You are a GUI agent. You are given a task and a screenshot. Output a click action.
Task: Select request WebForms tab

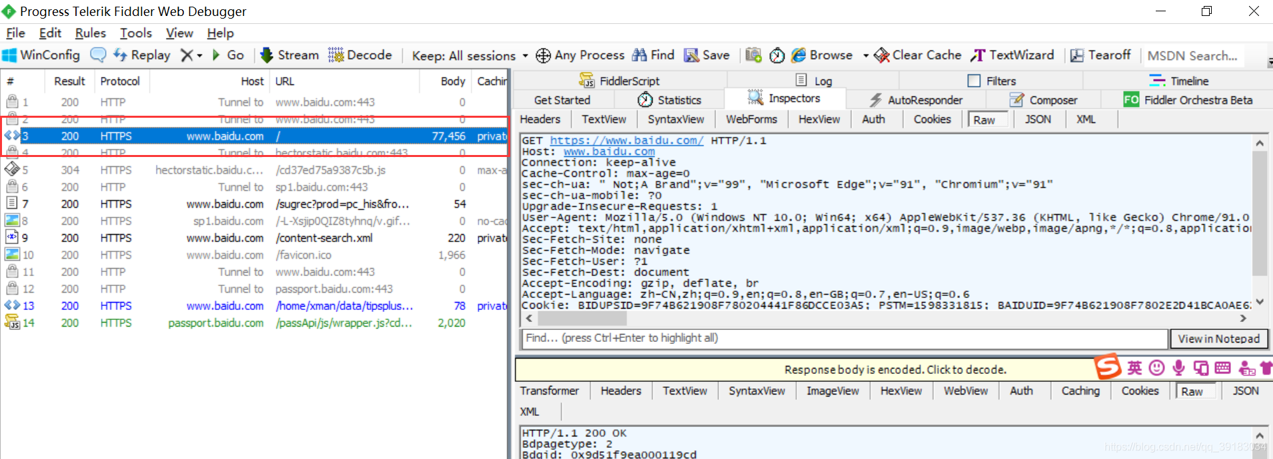click(751, 119)
